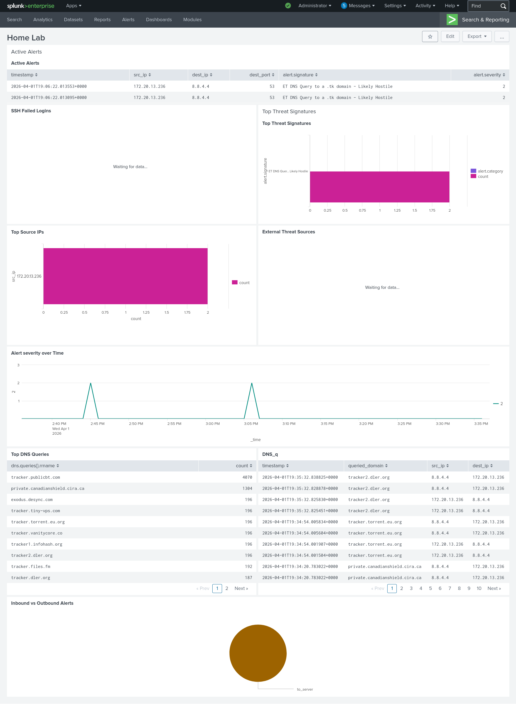The width and height of the screenshot is (516, 704).
Task: Click the 19:06:22.013095 alert timestamp cell
Action: (x=49, y=98)
